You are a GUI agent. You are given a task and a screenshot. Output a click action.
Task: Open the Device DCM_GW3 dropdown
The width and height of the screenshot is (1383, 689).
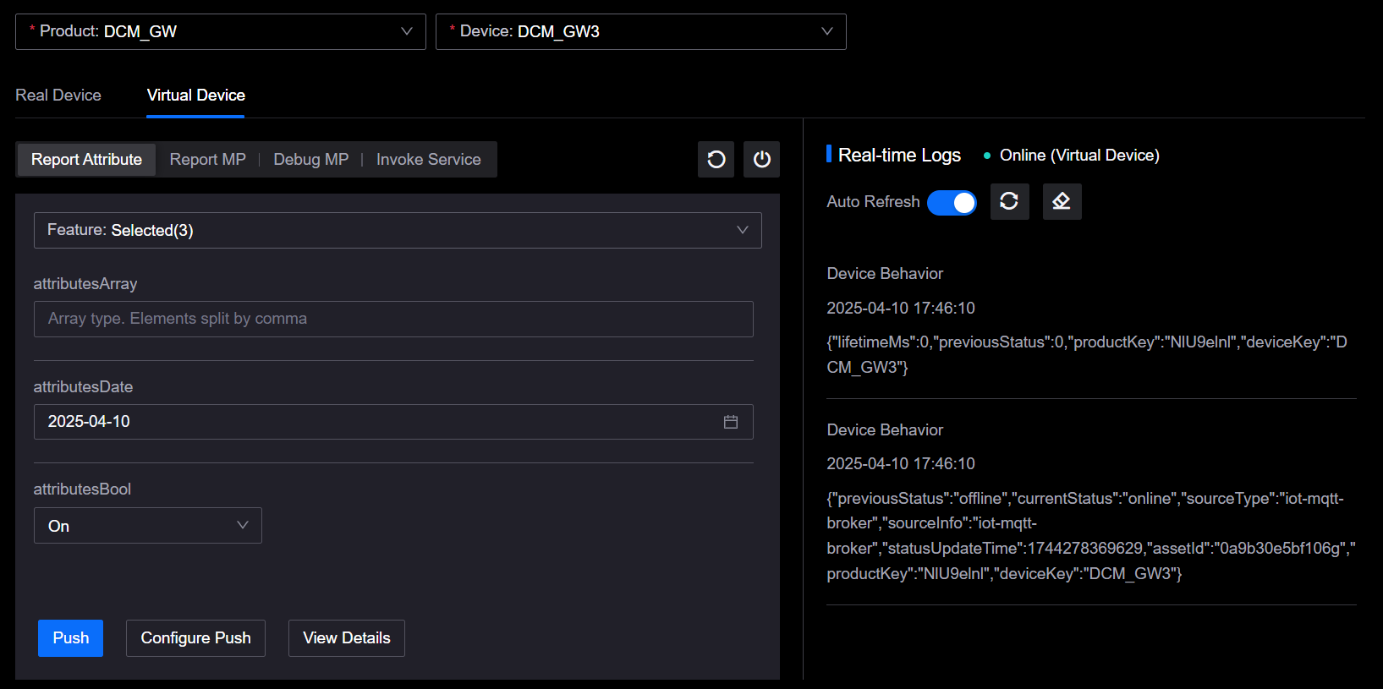pyautogui.click(x=640, y=31)
